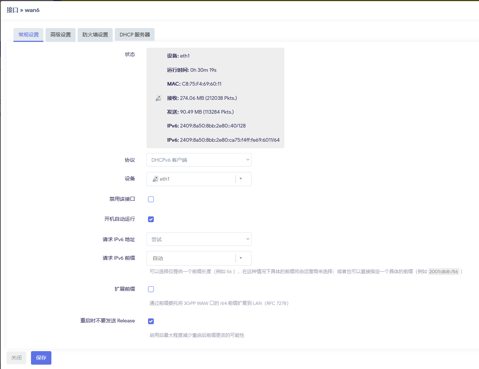Open the 协议 dropdown showing DHCPv6 客户端
The image size is (479, 369).
(x=199, y=160)
